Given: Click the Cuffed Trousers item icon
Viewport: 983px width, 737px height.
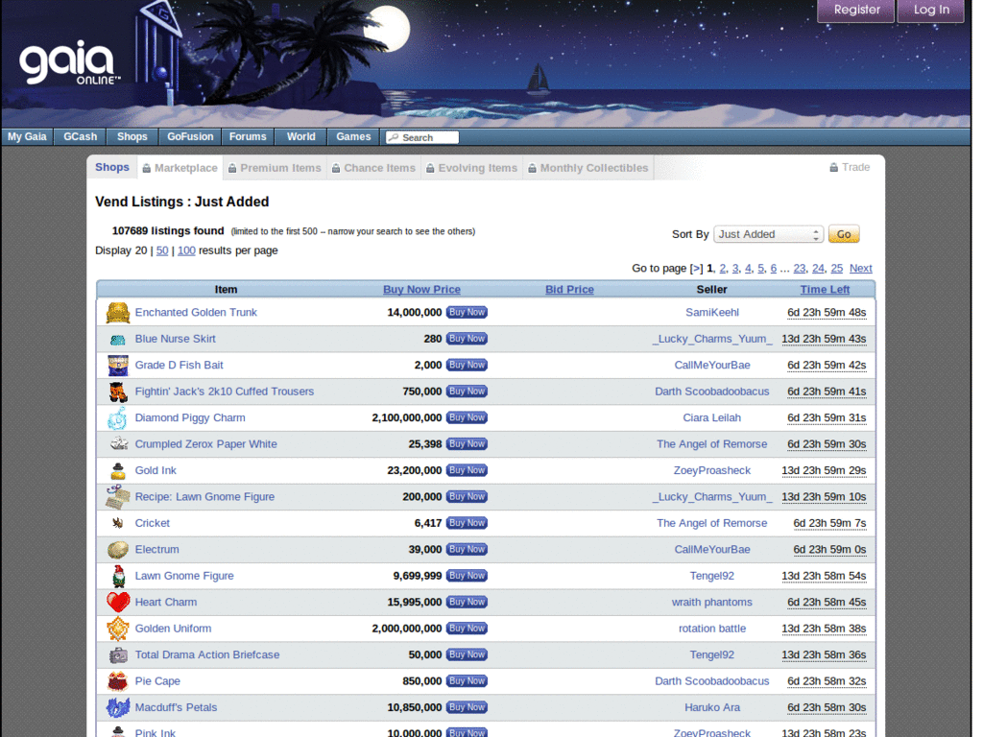Looking at the screenshot, I should 118,392.
